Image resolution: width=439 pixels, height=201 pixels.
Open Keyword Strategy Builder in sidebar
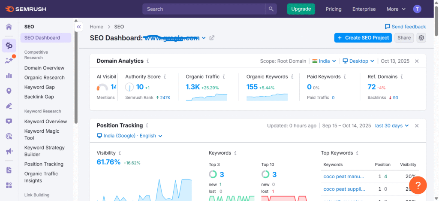(x=45, y=151)
